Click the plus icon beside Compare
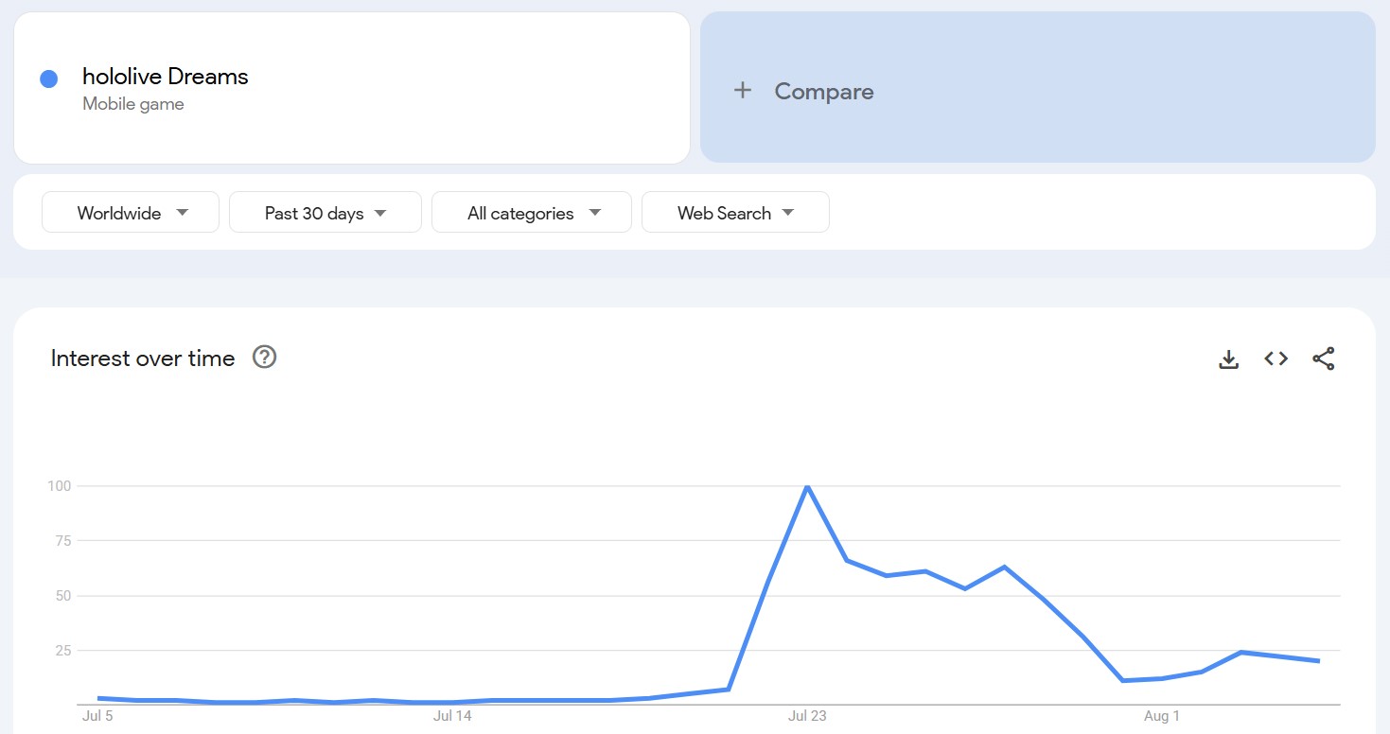Viewport: 1390px width, 734px height. [743, 91]
